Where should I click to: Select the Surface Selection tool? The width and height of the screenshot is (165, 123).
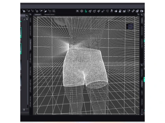pyautogui.click(x=116, y=11)
